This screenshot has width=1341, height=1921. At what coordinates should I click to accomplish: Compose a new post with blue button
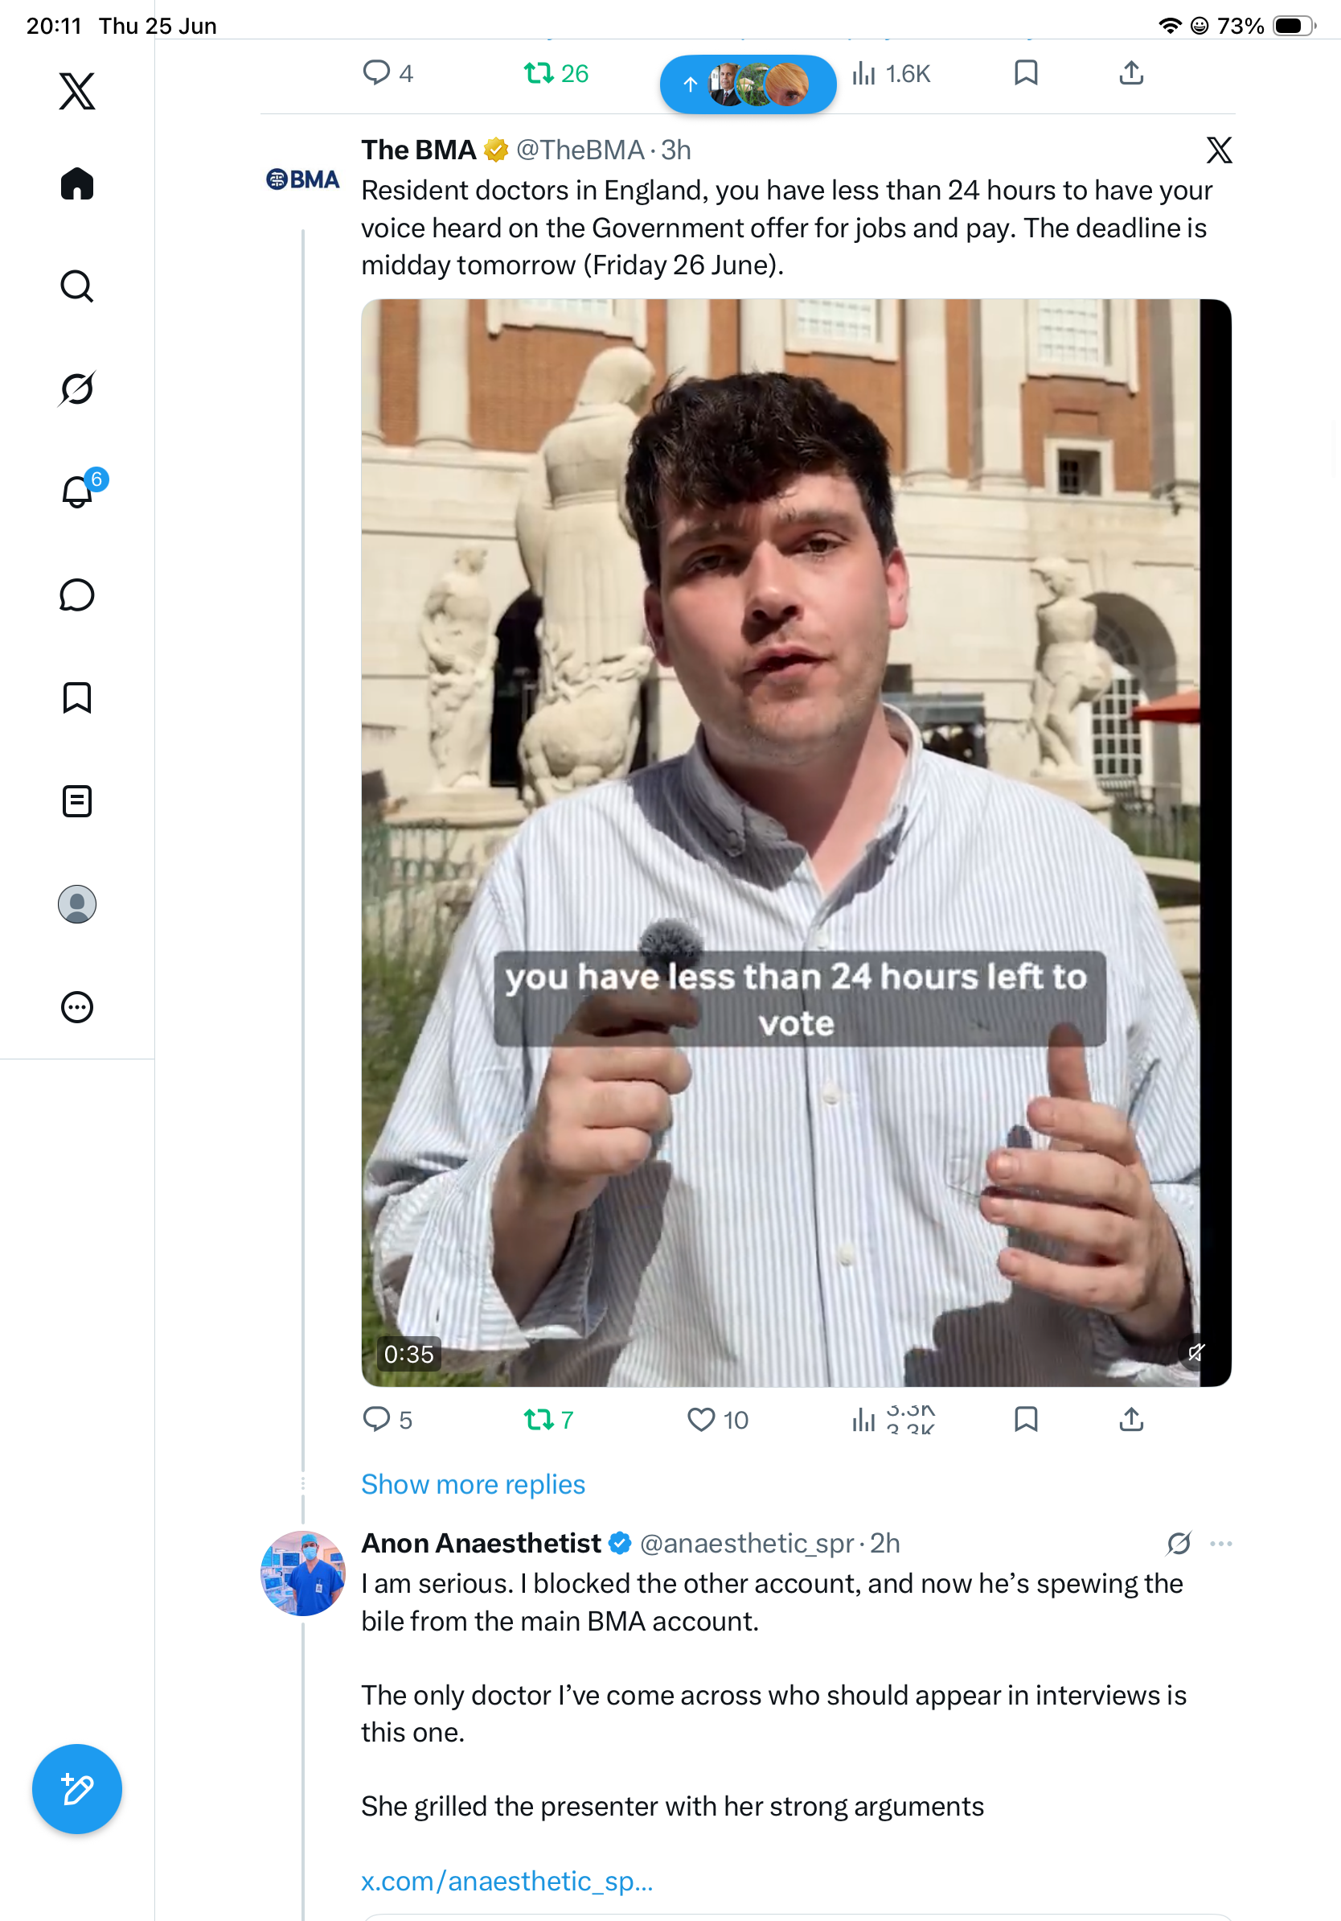tap(77, 1789)
